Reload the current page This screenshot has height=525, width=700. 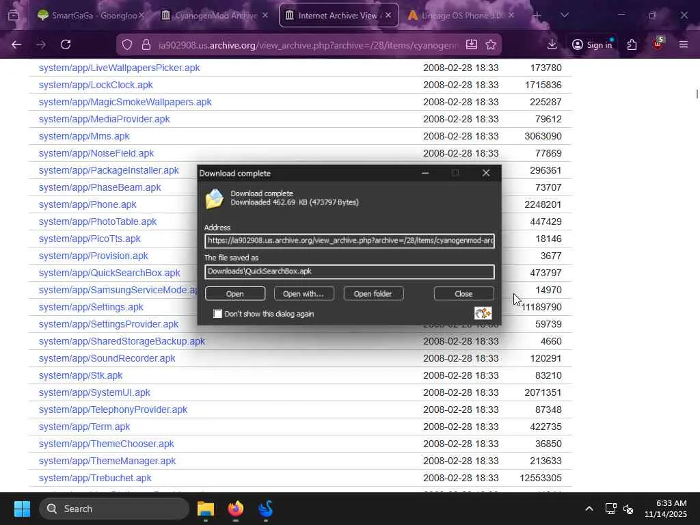(66, 44)
